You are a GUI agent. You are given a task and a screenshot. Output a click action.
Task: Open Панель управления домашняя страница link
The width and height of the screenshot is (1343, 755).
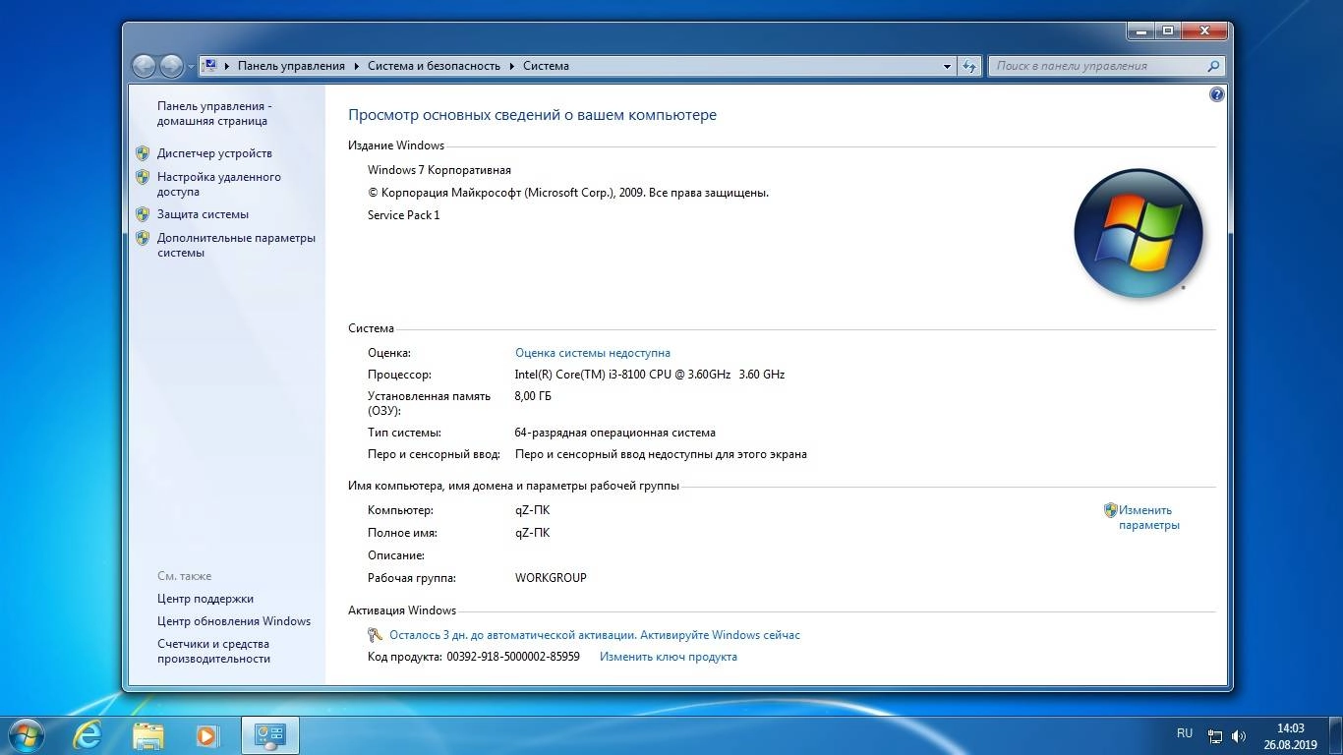click(x=214, y=113)
